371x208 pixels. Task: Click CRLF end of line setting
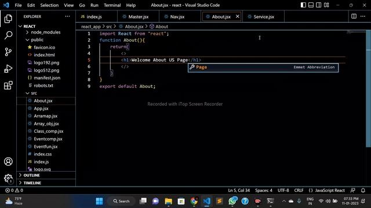pos(299,190)
